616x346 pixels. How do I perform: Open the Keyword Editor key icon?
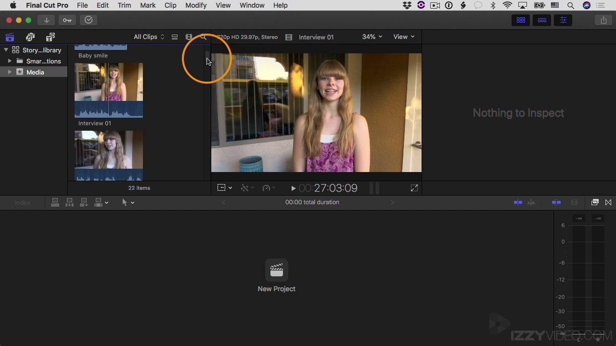67,20
